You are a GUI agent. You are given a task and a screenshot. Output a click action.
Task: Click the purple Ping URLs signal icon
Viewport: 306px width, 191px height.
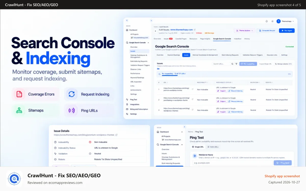click(72, 111)
